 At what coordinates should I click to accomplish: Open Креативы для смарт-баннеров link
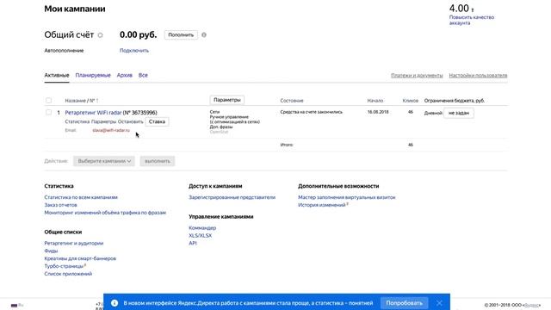click(x=80, y=258)
